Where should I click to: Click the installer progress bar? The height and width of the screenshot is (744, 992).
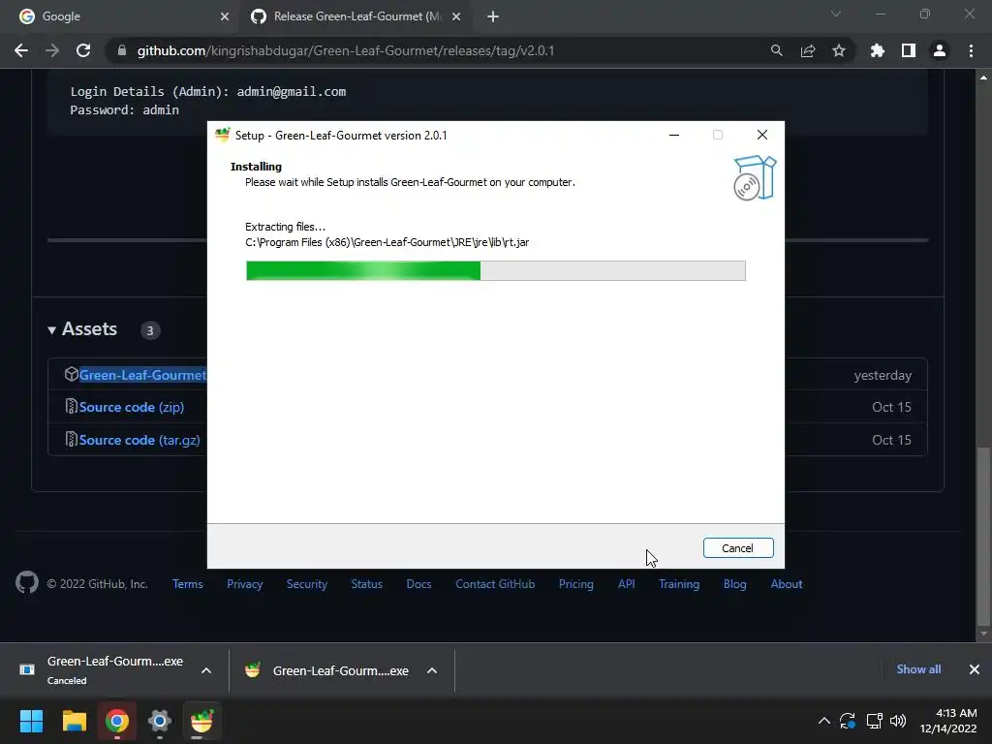pos(495,270)
